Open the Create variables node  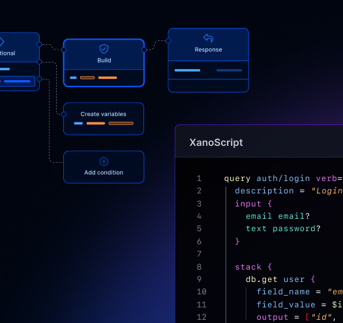coord(104,119)
